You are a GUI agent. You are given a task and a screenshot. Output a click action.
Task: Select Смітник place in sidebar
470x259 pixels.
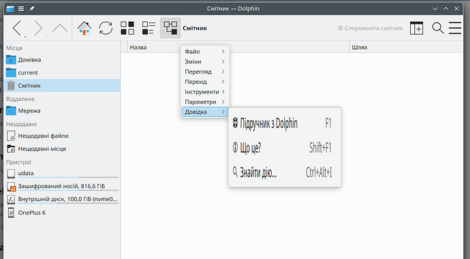coord(63,85)
